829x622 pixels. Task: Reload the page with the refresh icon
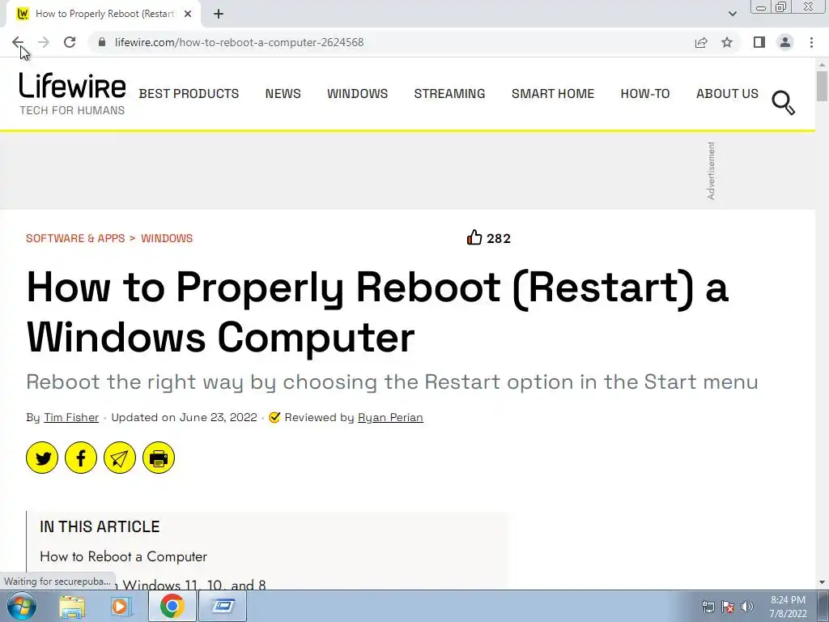70,42
